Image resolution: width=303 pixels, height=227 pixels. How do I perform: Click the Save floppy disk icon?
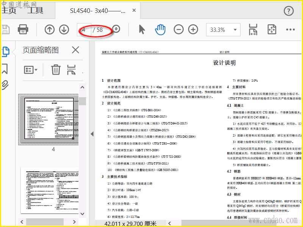click(x=5, y=30)
